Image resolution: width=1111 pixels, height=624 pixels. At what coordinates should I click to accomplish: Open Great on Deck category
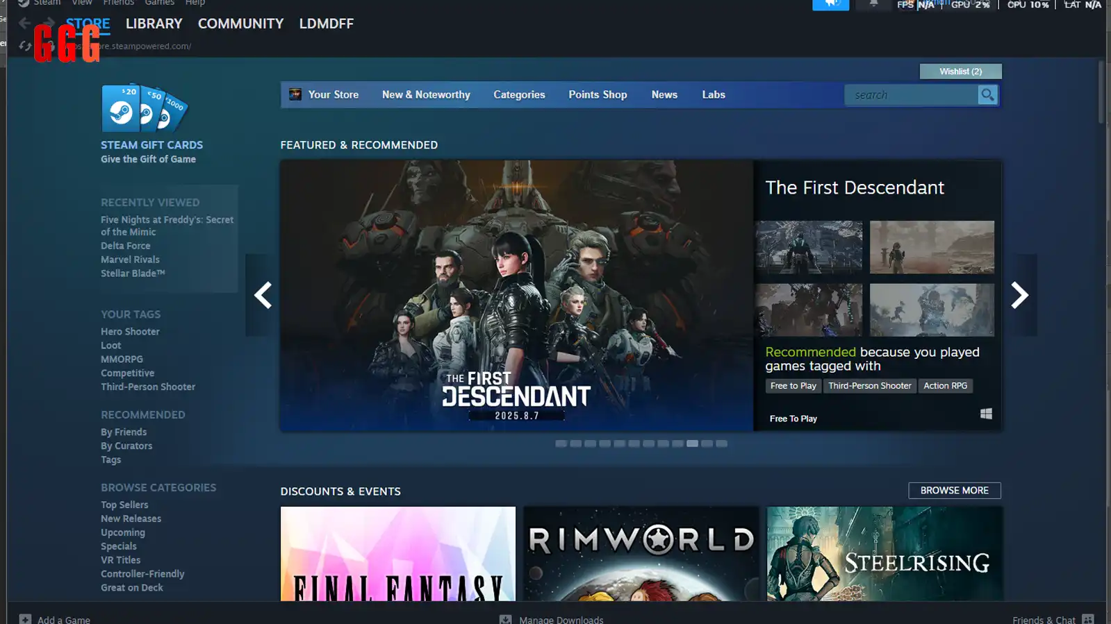[x=132, y=588]
